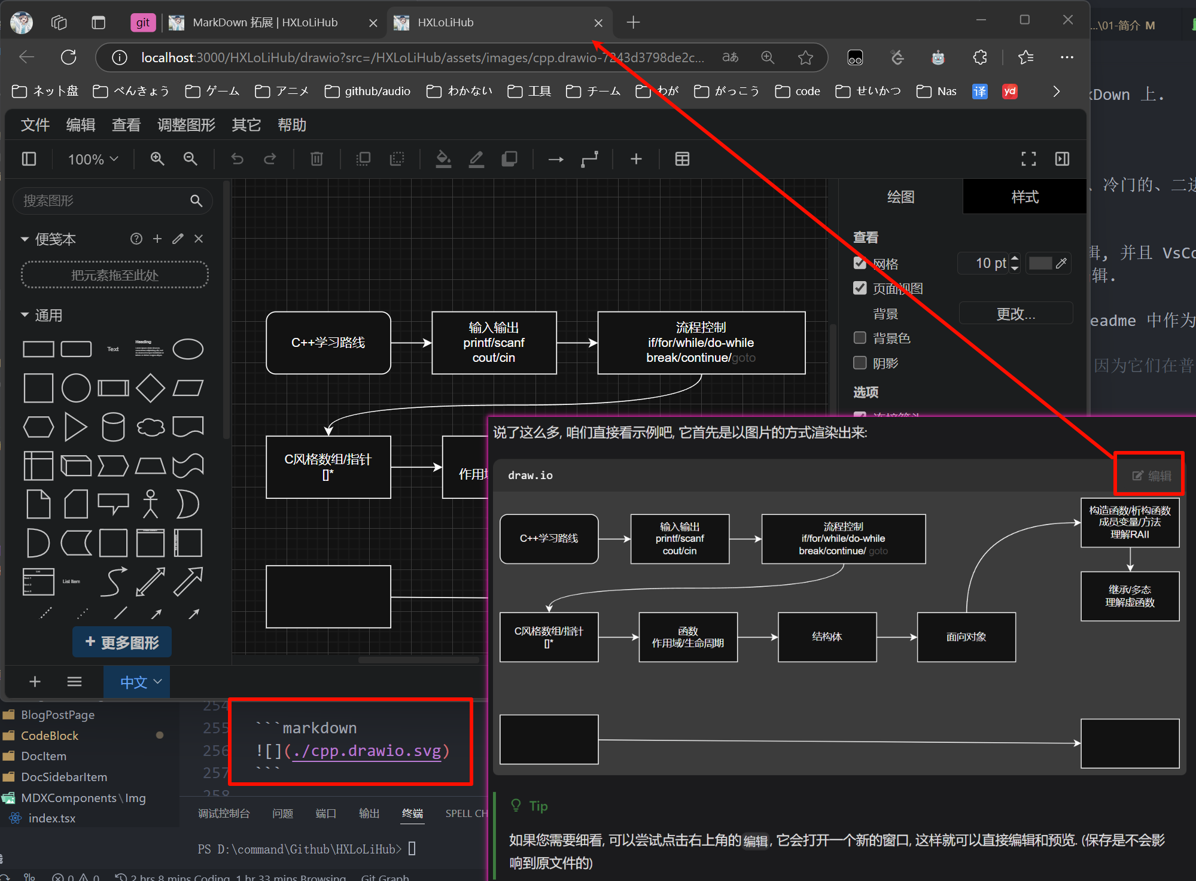Open a new browser tab
Screen dimensions: 1196x881
pyautogui.click(x=633, y=23)
